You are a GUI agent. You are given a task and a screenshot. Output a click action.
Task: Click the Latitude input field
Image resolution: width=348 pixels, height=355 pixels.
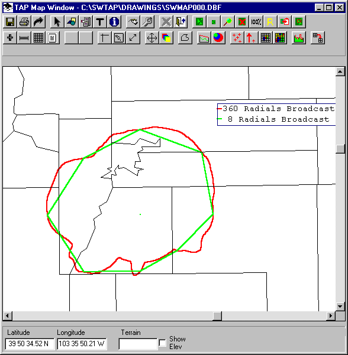(30, 344)
